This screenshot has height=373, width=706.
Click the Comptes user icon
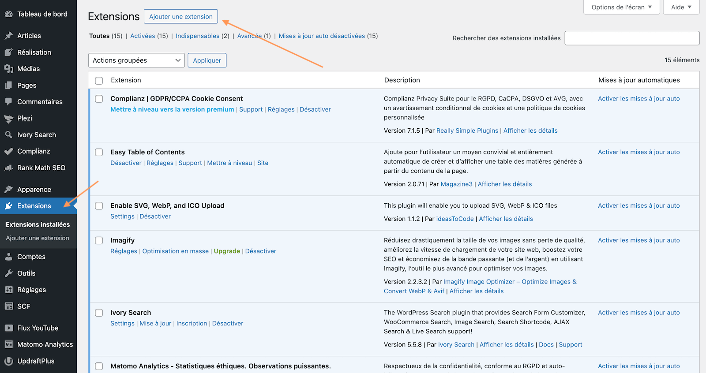pos(9,257)
